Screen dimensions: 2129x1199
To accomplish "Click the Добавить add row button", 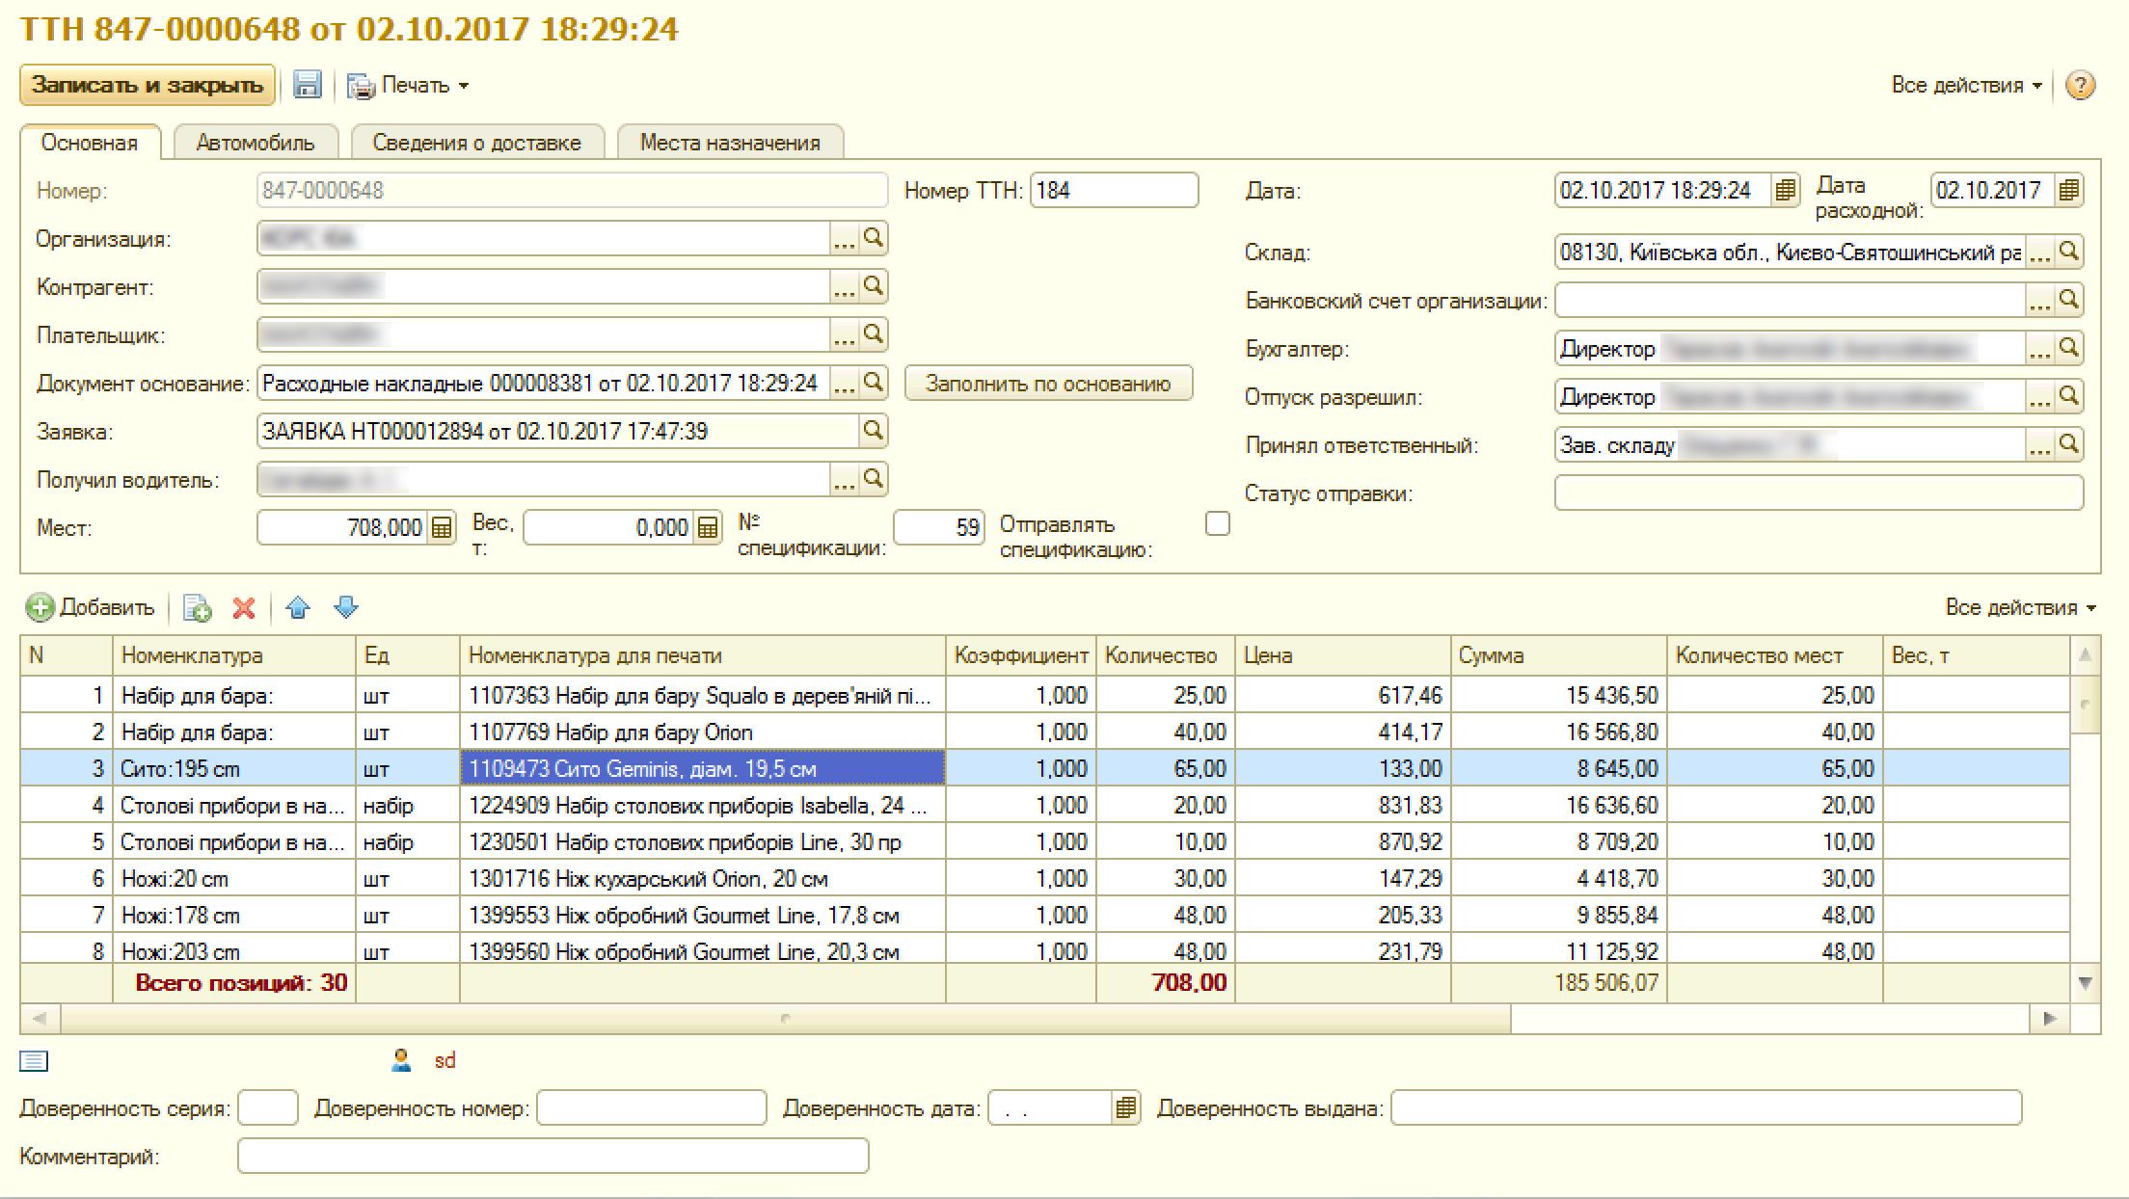I will (x=91, y=608).
